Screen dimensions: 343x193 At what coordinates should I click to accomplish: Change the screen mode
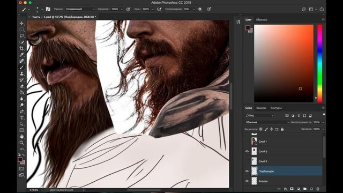click(21, 175)
